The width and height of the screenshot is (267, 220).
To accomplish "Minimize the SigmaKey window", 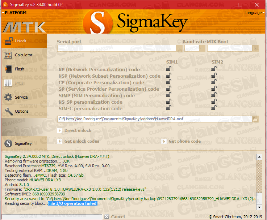I will [x=224, y=5].
